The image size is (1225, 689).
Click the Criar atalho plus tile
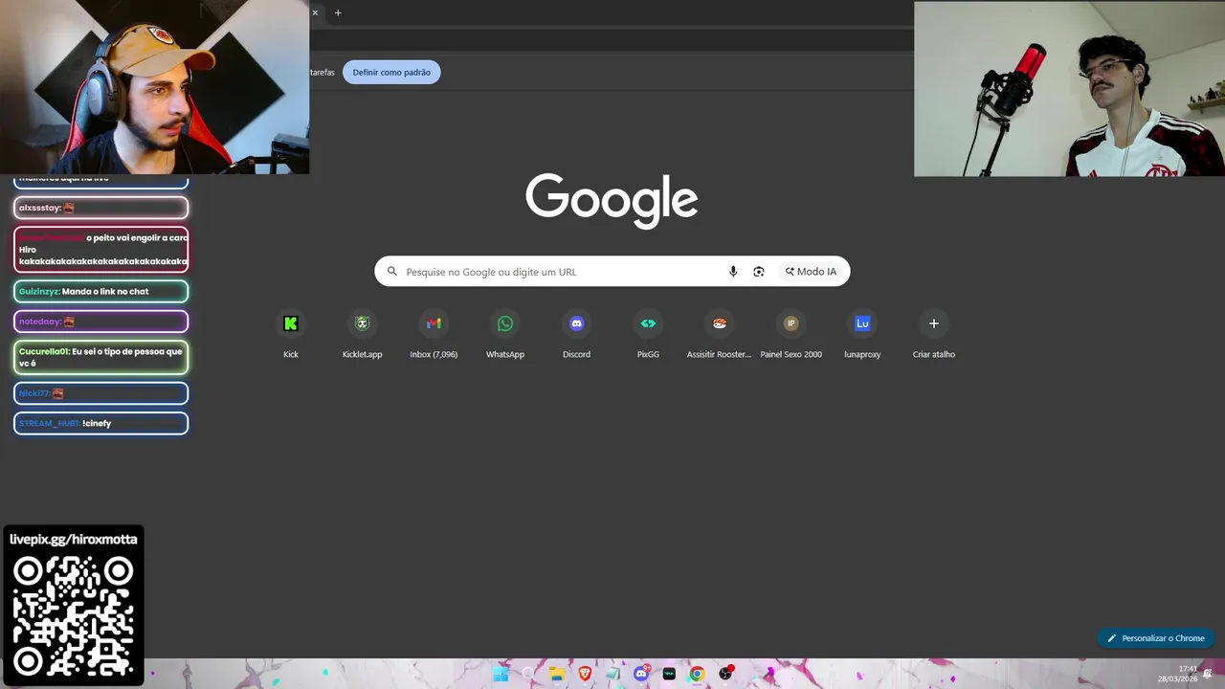pos(934,335)
